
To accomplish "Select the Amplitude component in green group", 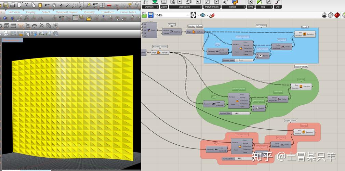I will [278, 99].
